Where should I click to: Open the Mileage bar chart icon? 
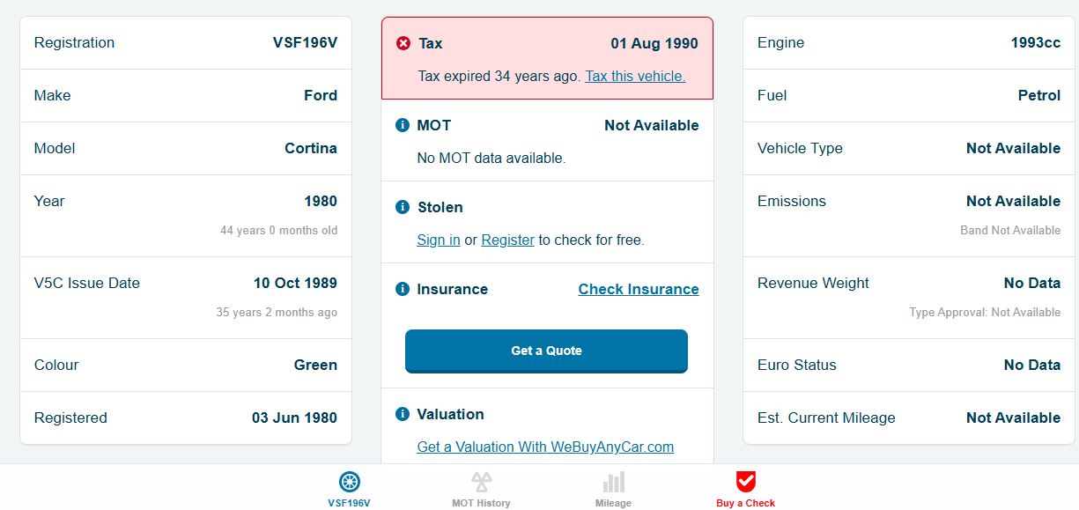(x=613, y=482)
